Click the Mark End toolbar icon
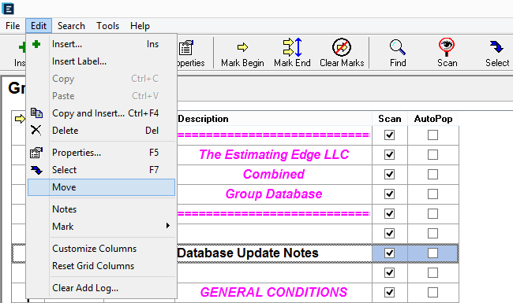Viewport: 513px width, 303px height. coord(292,47)
